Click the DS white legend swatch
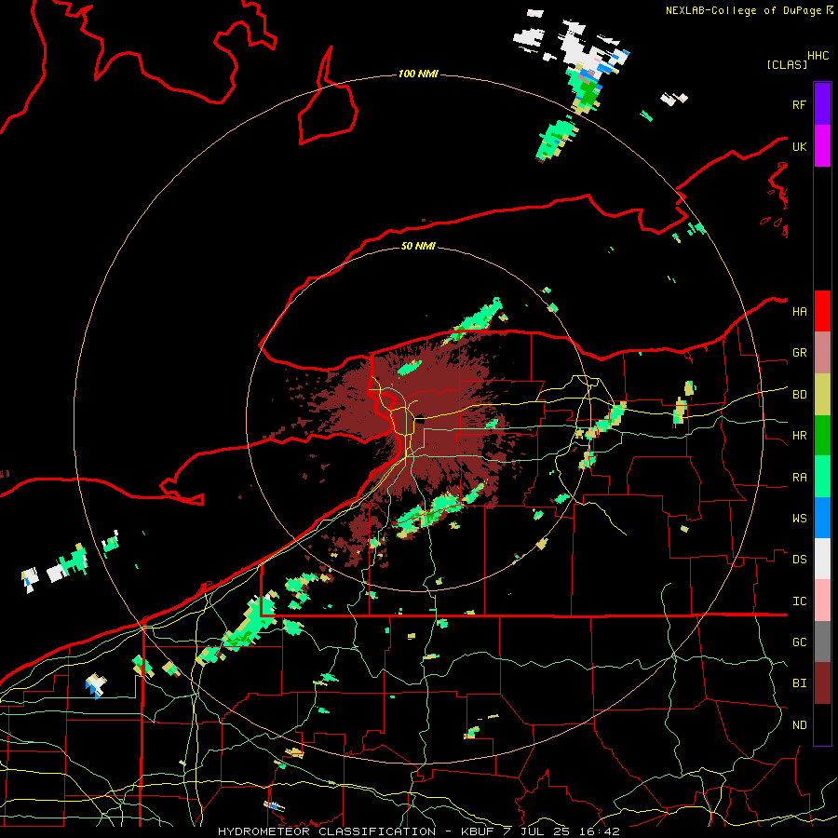This screenshot has height=838, width=838. 822,559
